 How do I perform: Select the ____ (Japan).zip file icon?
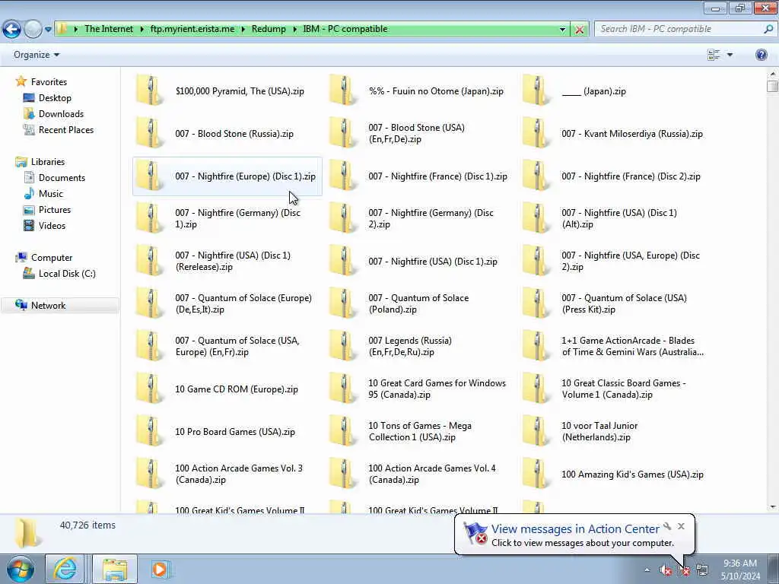[x=536, y=91]
